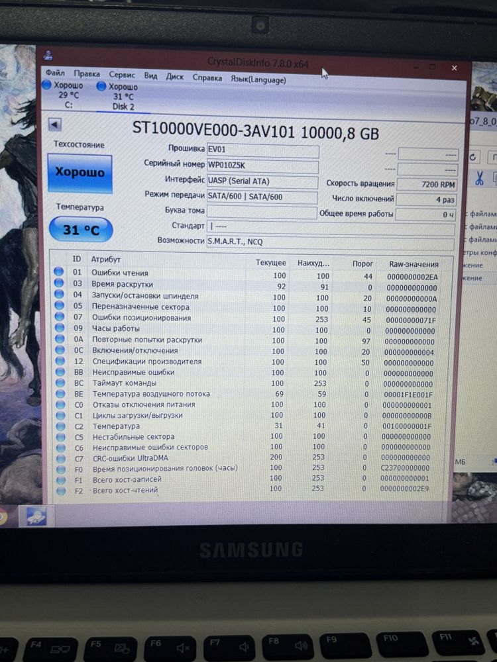Click the refresh icon in background window

472,157
